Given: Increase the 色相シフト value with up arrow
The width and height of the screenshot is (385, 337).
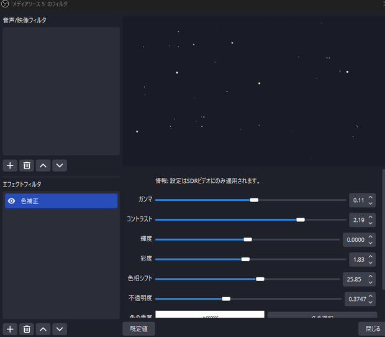Looking at the screenshot, I should (x=371, y=276).
